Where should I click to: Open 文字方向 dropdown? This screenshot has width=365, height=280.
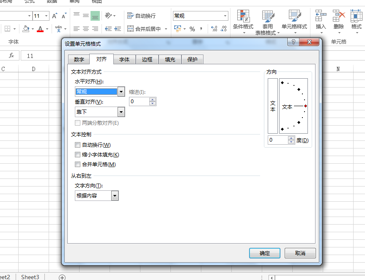point(115,196)
